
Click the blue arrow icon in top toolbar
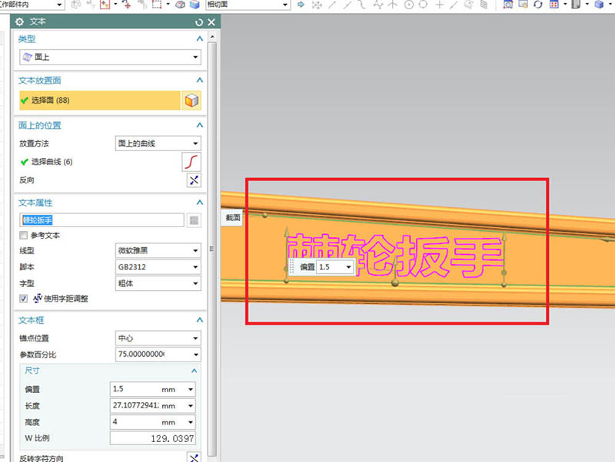(301, 5)
